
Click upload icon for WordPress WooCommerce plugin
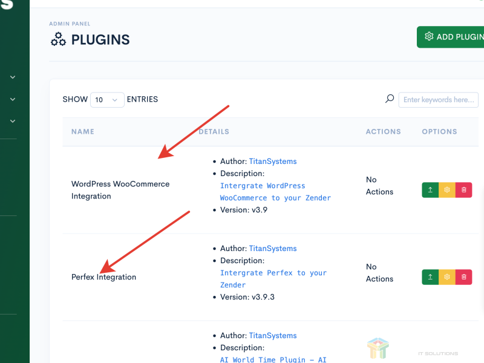coord(430,190)
